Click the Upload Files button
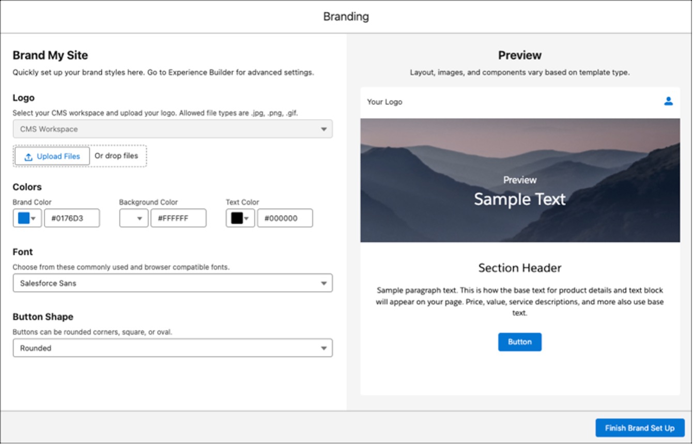Viewport: 693px width, 445px height. (52, 156)
